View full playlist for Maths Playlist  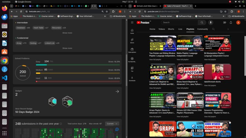pyautogui.click(x=183, y=59)
